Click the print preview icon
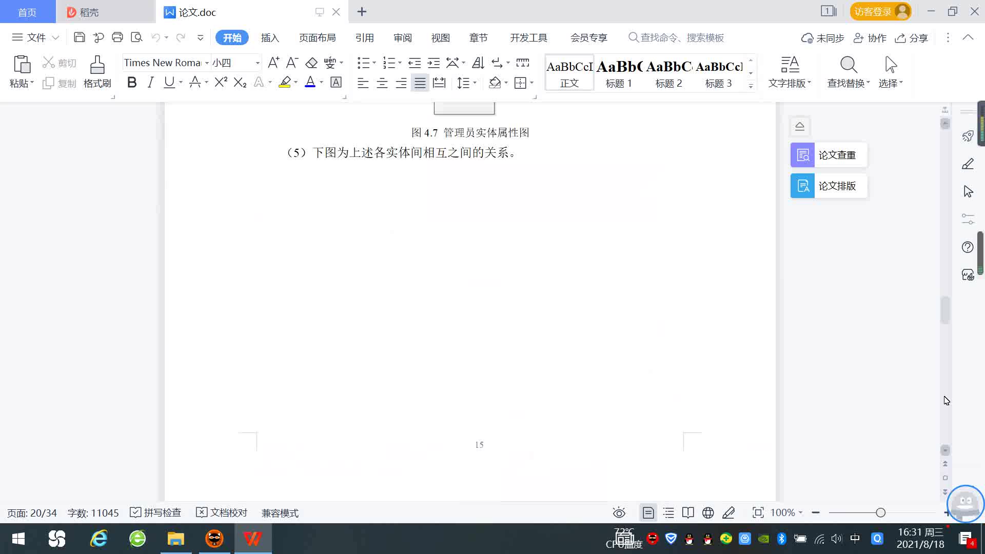The width and height of the screenshot is (985, 554). (136, 37)
